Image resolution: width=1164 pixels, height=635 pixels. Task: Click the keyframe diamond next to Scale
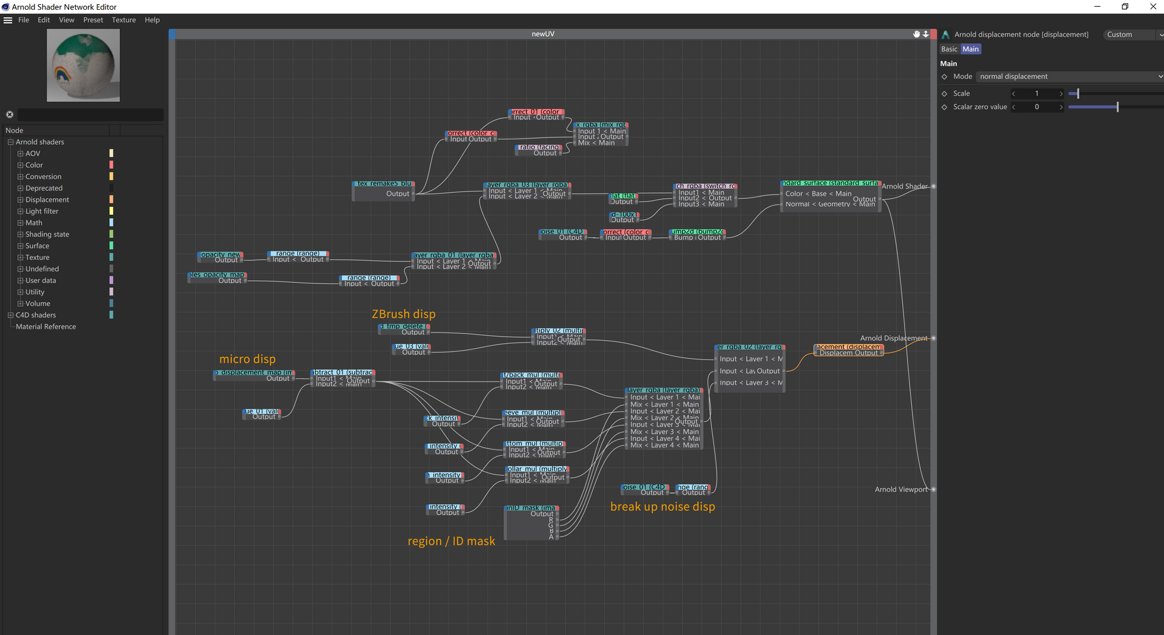[x=945, y=93]
